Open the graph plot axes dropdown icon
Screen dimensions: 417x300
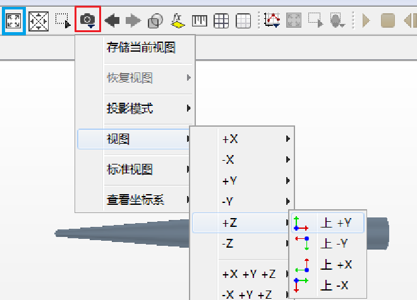coord(272,20)
